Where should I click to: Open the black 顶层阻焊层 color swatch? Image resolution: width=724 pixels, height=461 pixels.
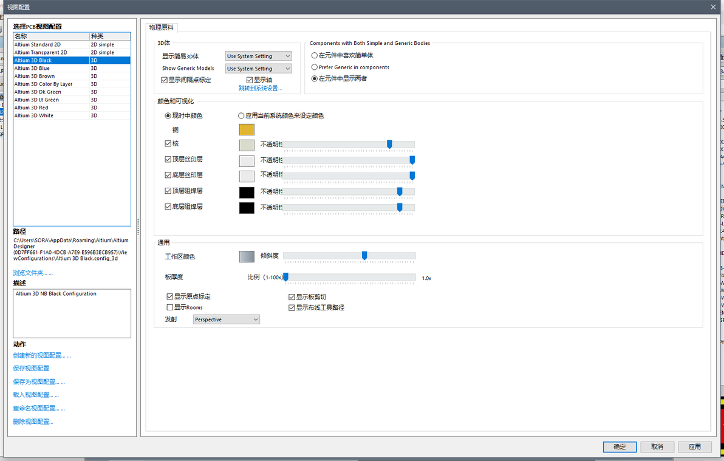click(247, 192)
